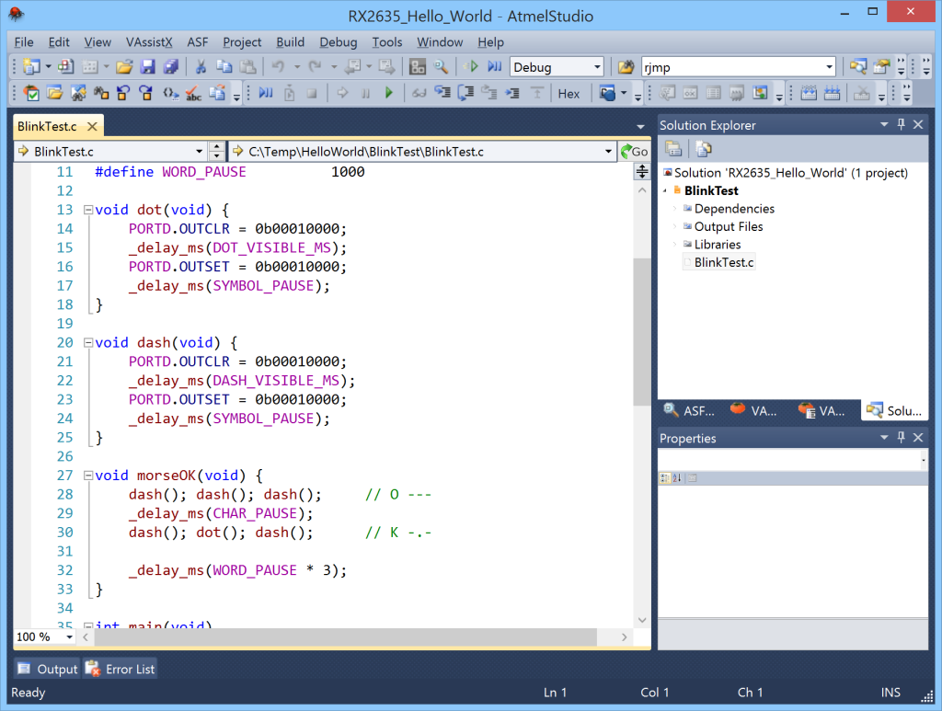
Task: Open the Build menu
Action: pos(290,42)
